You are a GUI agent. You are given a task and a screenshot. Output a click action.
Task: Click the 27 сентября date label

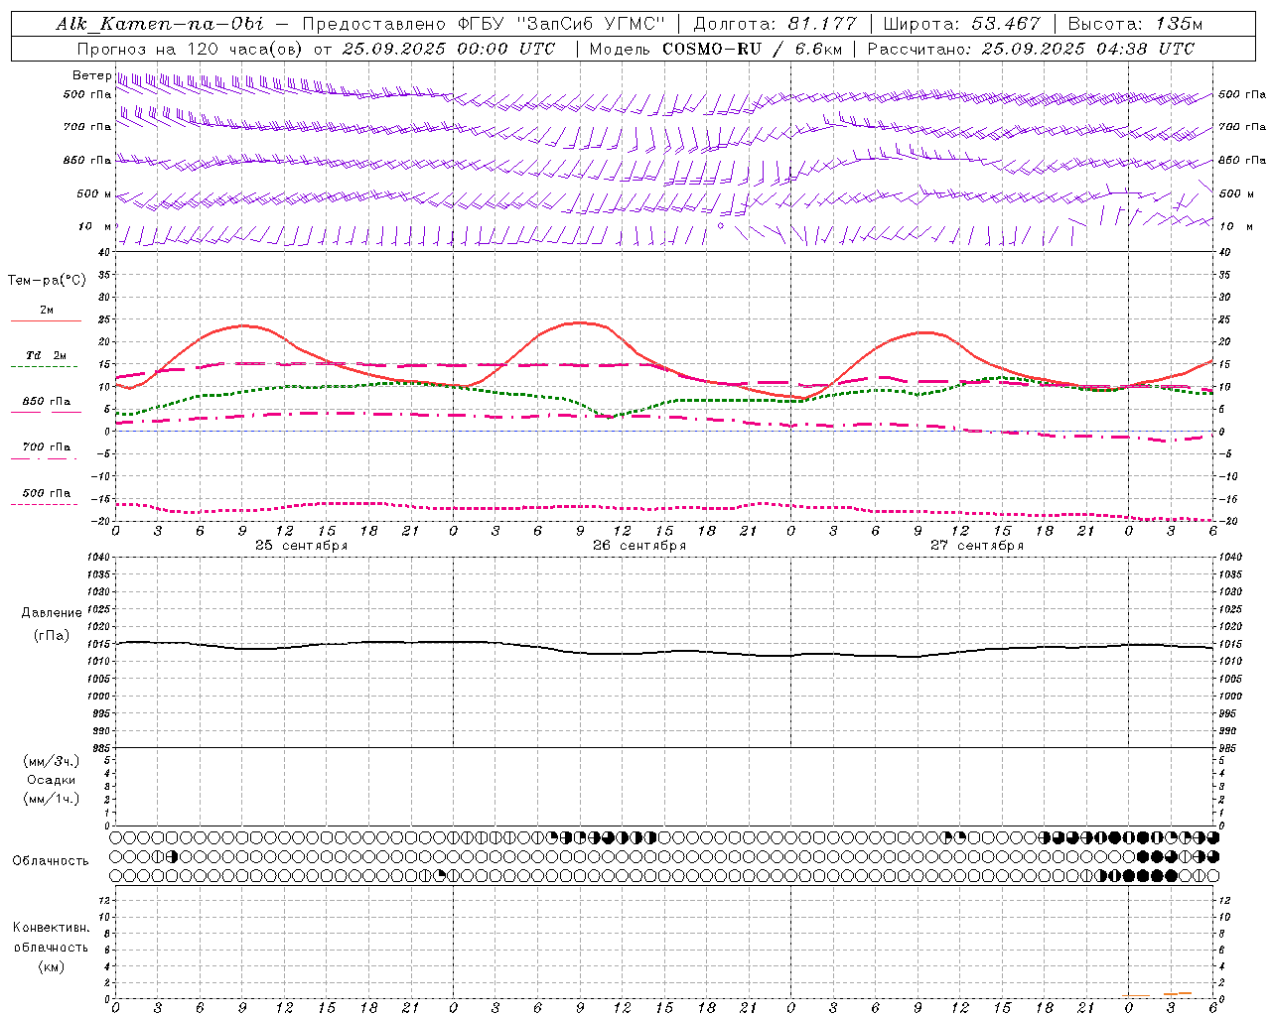click(x=977, y=546)
